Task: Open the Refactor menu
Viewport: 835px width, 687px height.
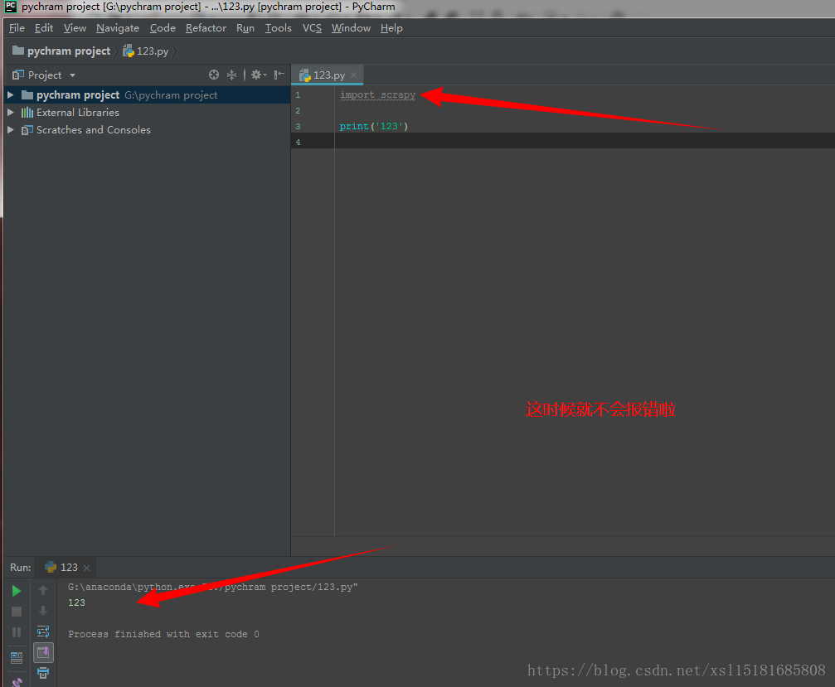Action: pyautogui.click(x=206, y=28)
